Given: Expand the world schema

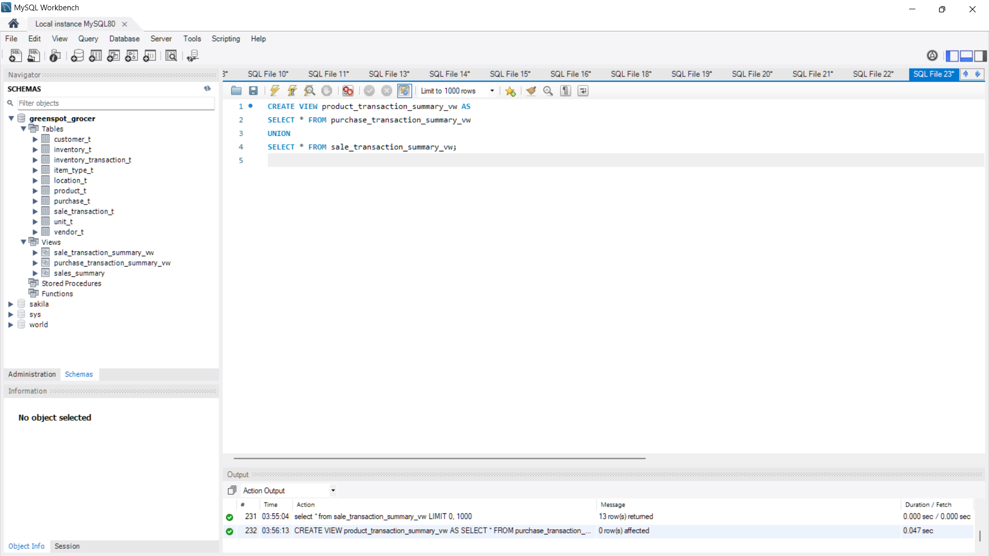Looking at the screenshot, I should 11,325.
